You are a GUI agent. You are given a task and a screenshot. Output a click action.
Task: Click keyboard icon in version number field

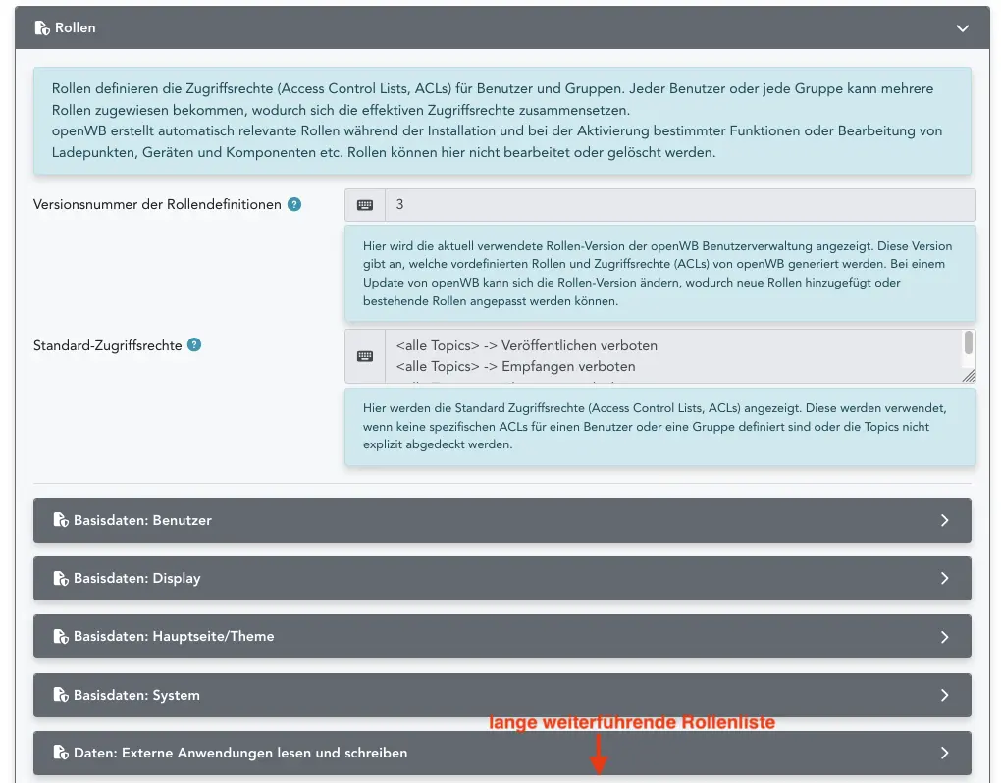[365, 205]
